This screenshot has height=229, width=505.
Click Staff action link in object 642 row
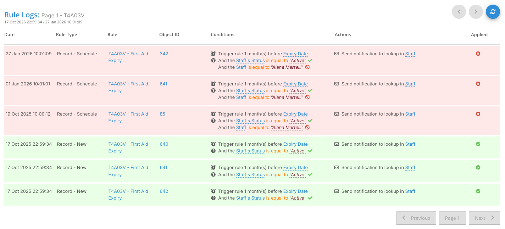point(410,191)
